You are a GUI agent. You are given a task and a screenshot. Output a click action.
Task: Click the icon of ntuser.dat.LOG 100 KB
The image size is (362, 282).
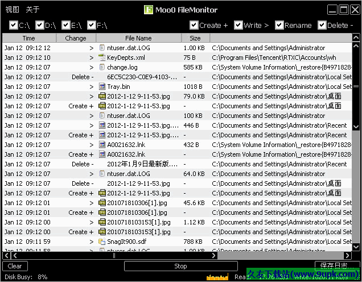coord(102,115)
